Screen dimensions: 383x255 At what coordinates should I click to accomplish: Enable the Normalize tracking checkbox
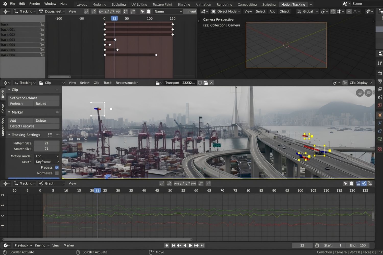(57, 173)
